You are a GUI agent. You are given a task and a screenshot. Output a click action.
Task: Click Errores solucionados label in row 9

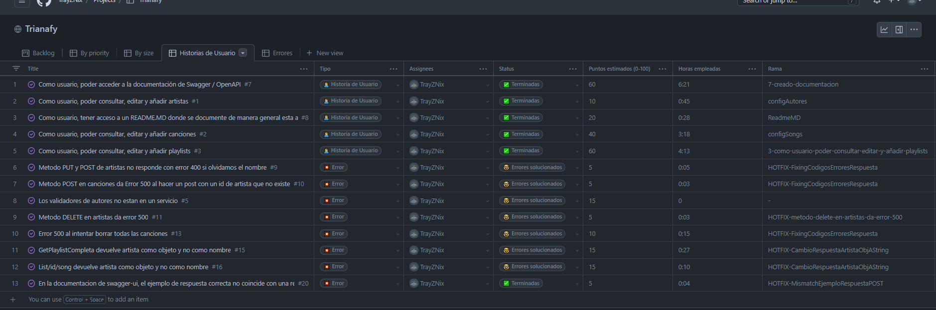tap(532, 217)
